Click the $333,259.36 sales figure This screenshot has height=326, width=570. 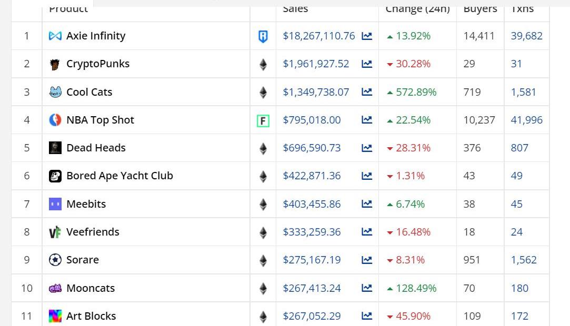pos(312,232)
